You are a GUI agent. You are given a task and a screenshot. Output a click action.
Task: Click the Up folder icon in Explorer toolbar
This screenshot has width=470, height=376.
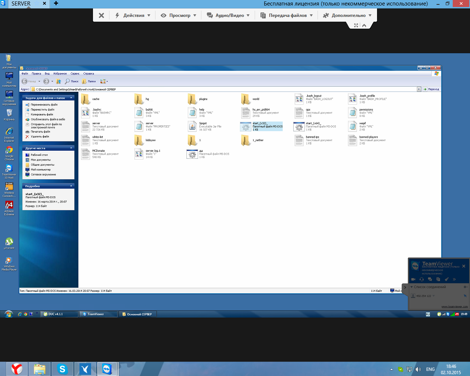58,81
